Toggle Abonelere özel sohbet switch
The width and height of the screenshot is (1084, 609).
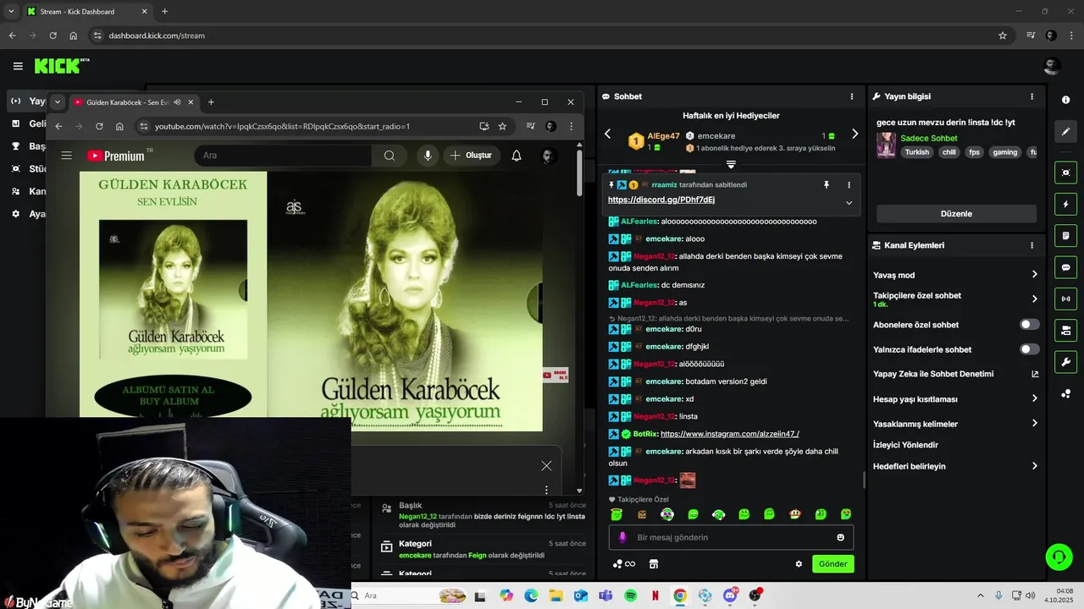click(x=1029, y=325)
